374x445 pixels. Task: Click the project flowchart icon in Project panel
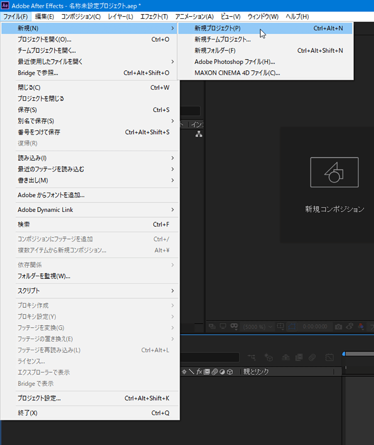199,134
